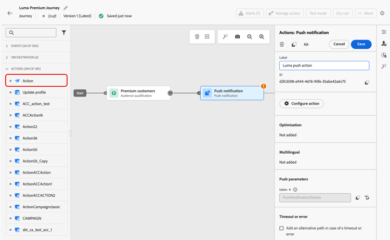Select the ActionACCAction item
The height and width of the screenshot is (240, 390).
click(x=37, y=172)
